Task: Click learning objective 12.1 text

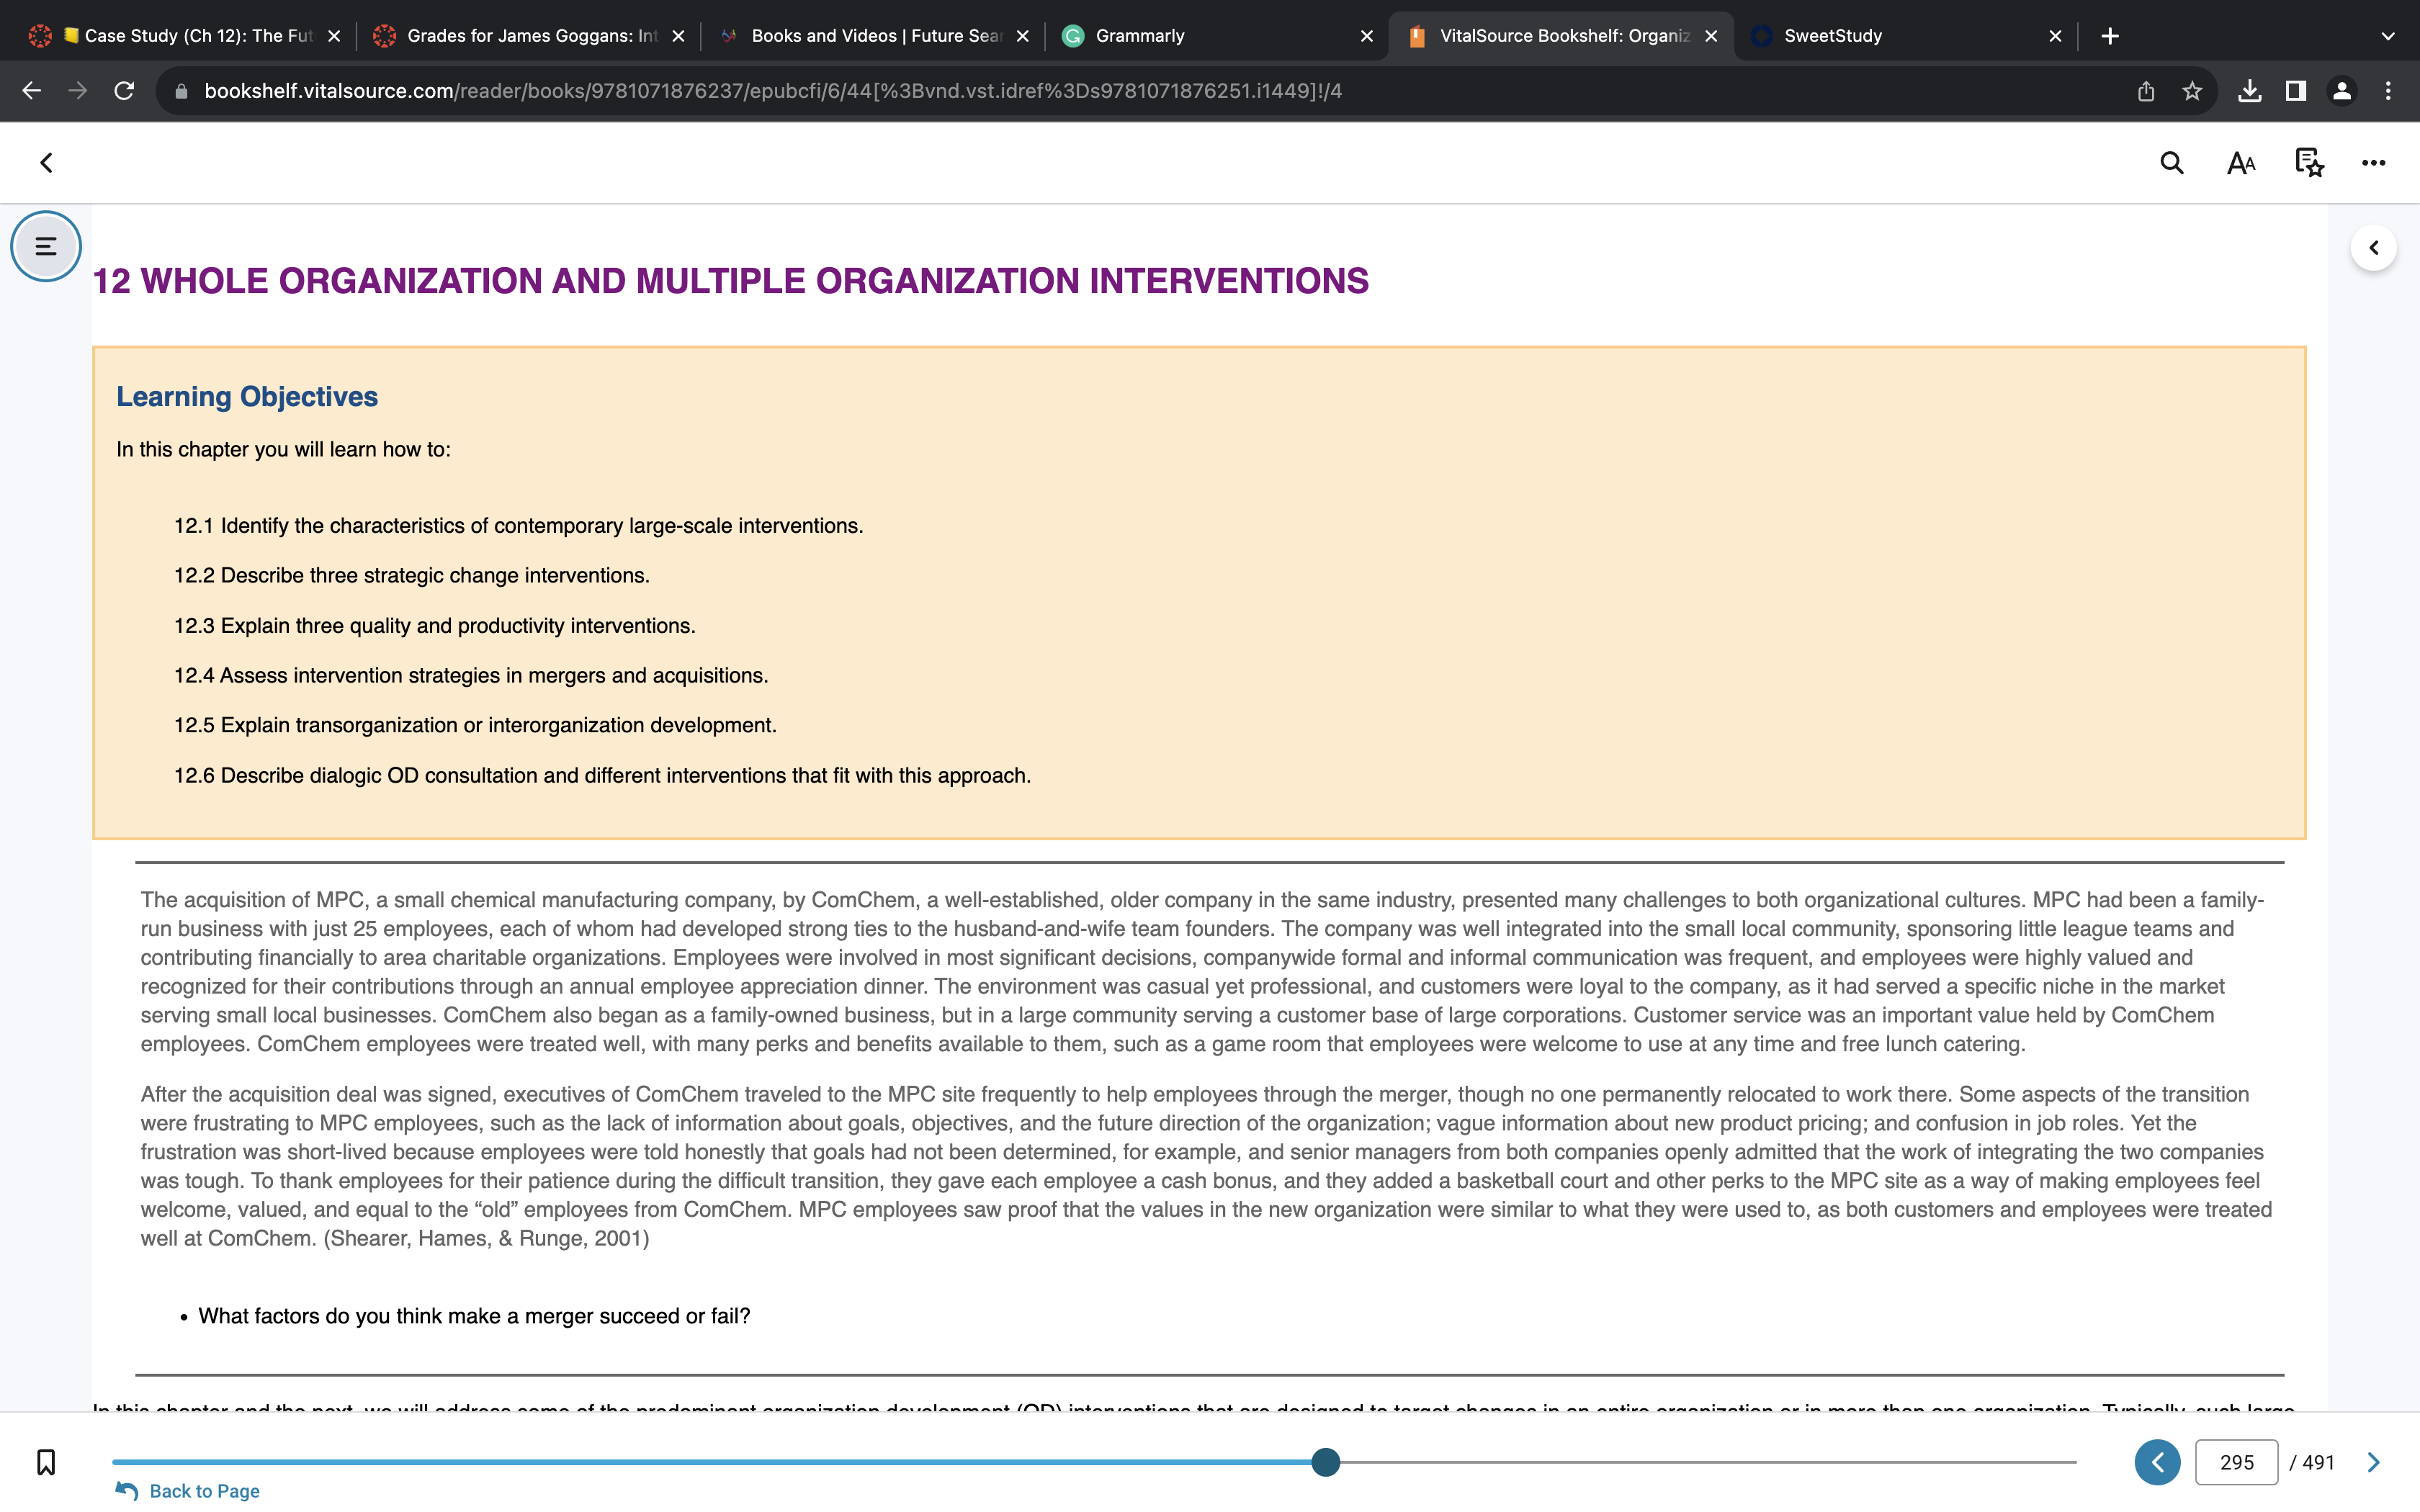Action: (518, 526)
